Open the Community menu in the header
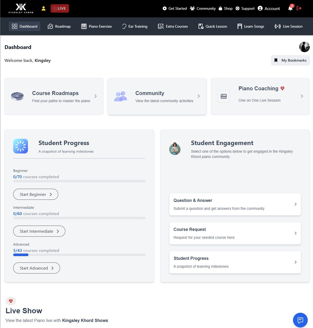The height and width of the screenshot is (328, 313). [x=203, y=8]
